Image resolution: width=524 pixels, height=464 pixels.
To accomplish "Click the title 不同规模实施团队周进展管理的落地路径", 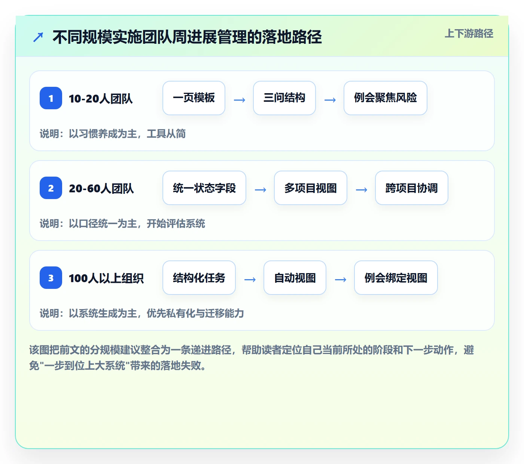I will 187,37.
